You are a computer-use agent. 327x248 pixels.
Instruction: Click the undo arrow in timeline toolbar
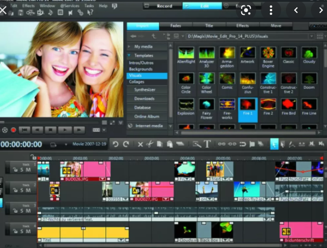click(116, 144)
